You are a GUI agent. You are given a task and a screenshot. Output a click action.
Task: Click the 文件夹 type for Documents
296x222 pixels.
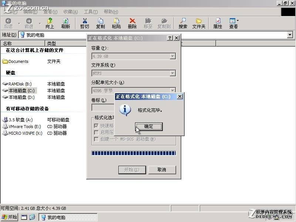pos(54,61)
